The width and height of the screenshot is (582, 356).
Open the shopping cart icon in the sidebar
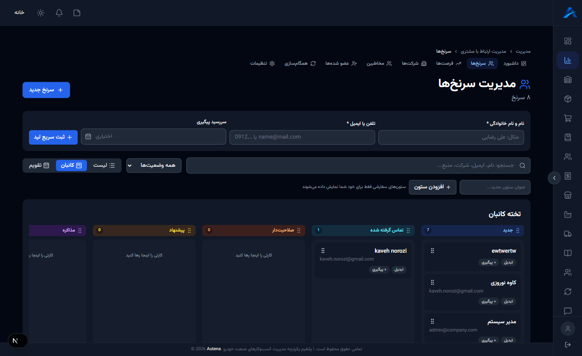click(567, 118)
